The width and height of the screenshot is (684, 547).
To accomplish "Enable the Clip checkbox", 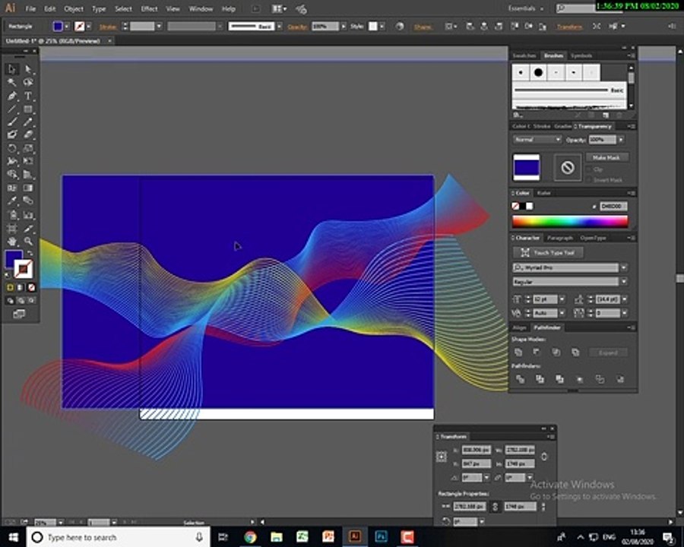I will click(589, 169).
